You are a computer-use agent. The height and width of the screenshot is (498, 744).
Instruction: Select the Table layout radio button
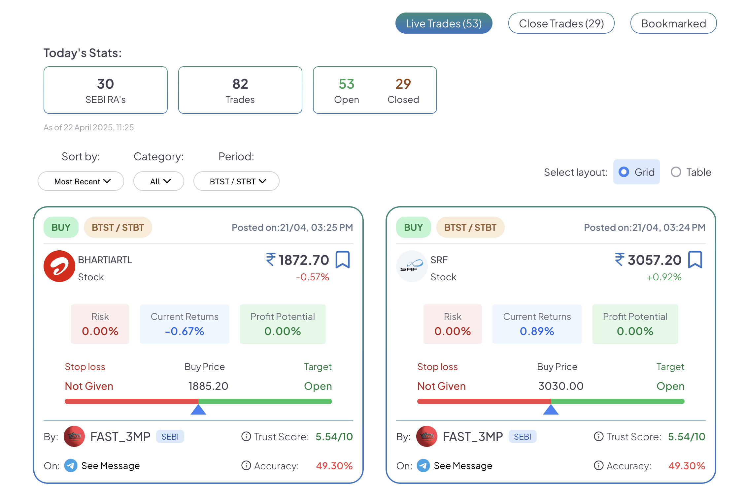(x=676, y=172)
